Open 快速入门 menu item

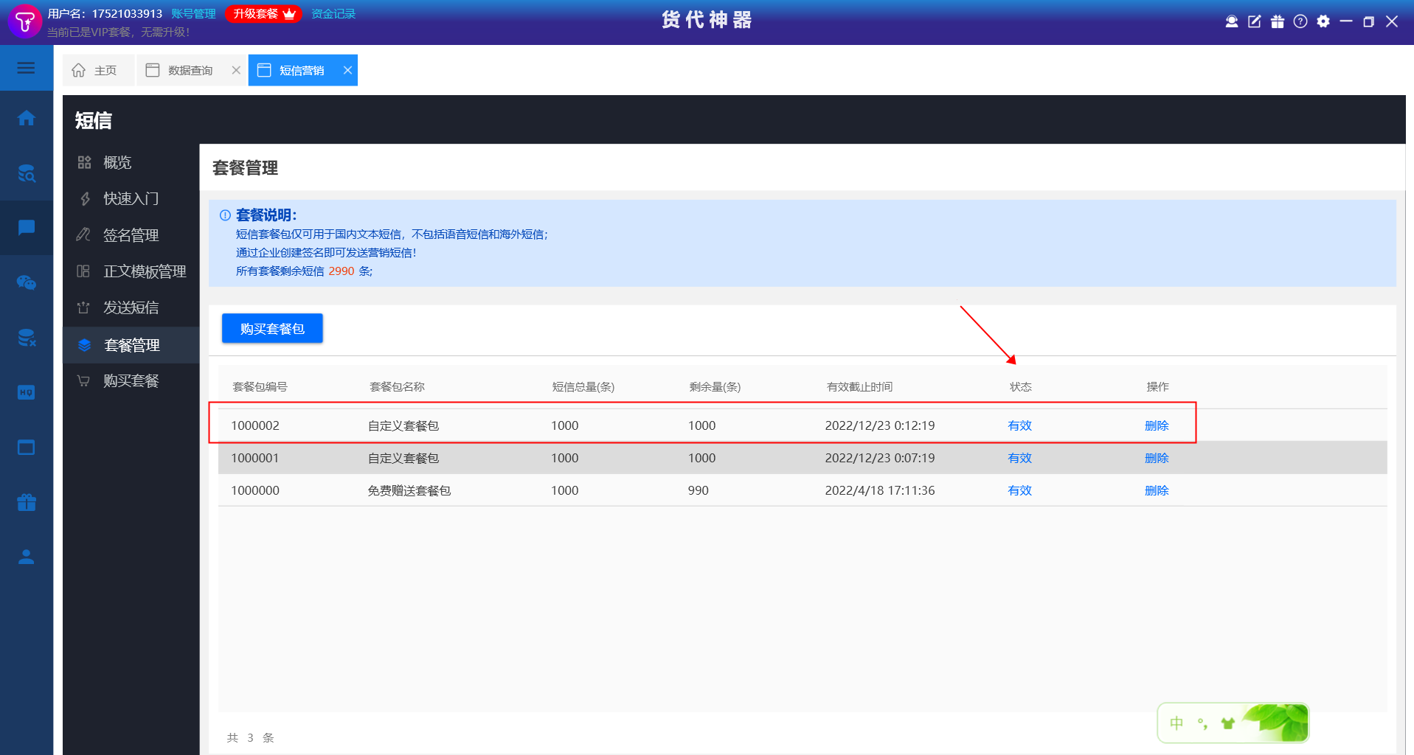click(x=131, y=198)
